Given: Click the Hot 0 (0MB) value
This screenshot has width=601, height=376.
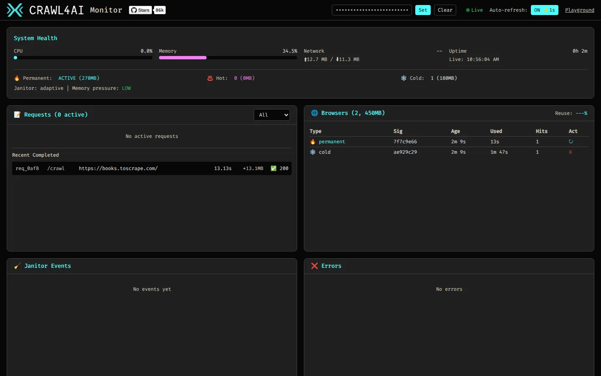Looking at the screenshot, I should tap(244, 78).
